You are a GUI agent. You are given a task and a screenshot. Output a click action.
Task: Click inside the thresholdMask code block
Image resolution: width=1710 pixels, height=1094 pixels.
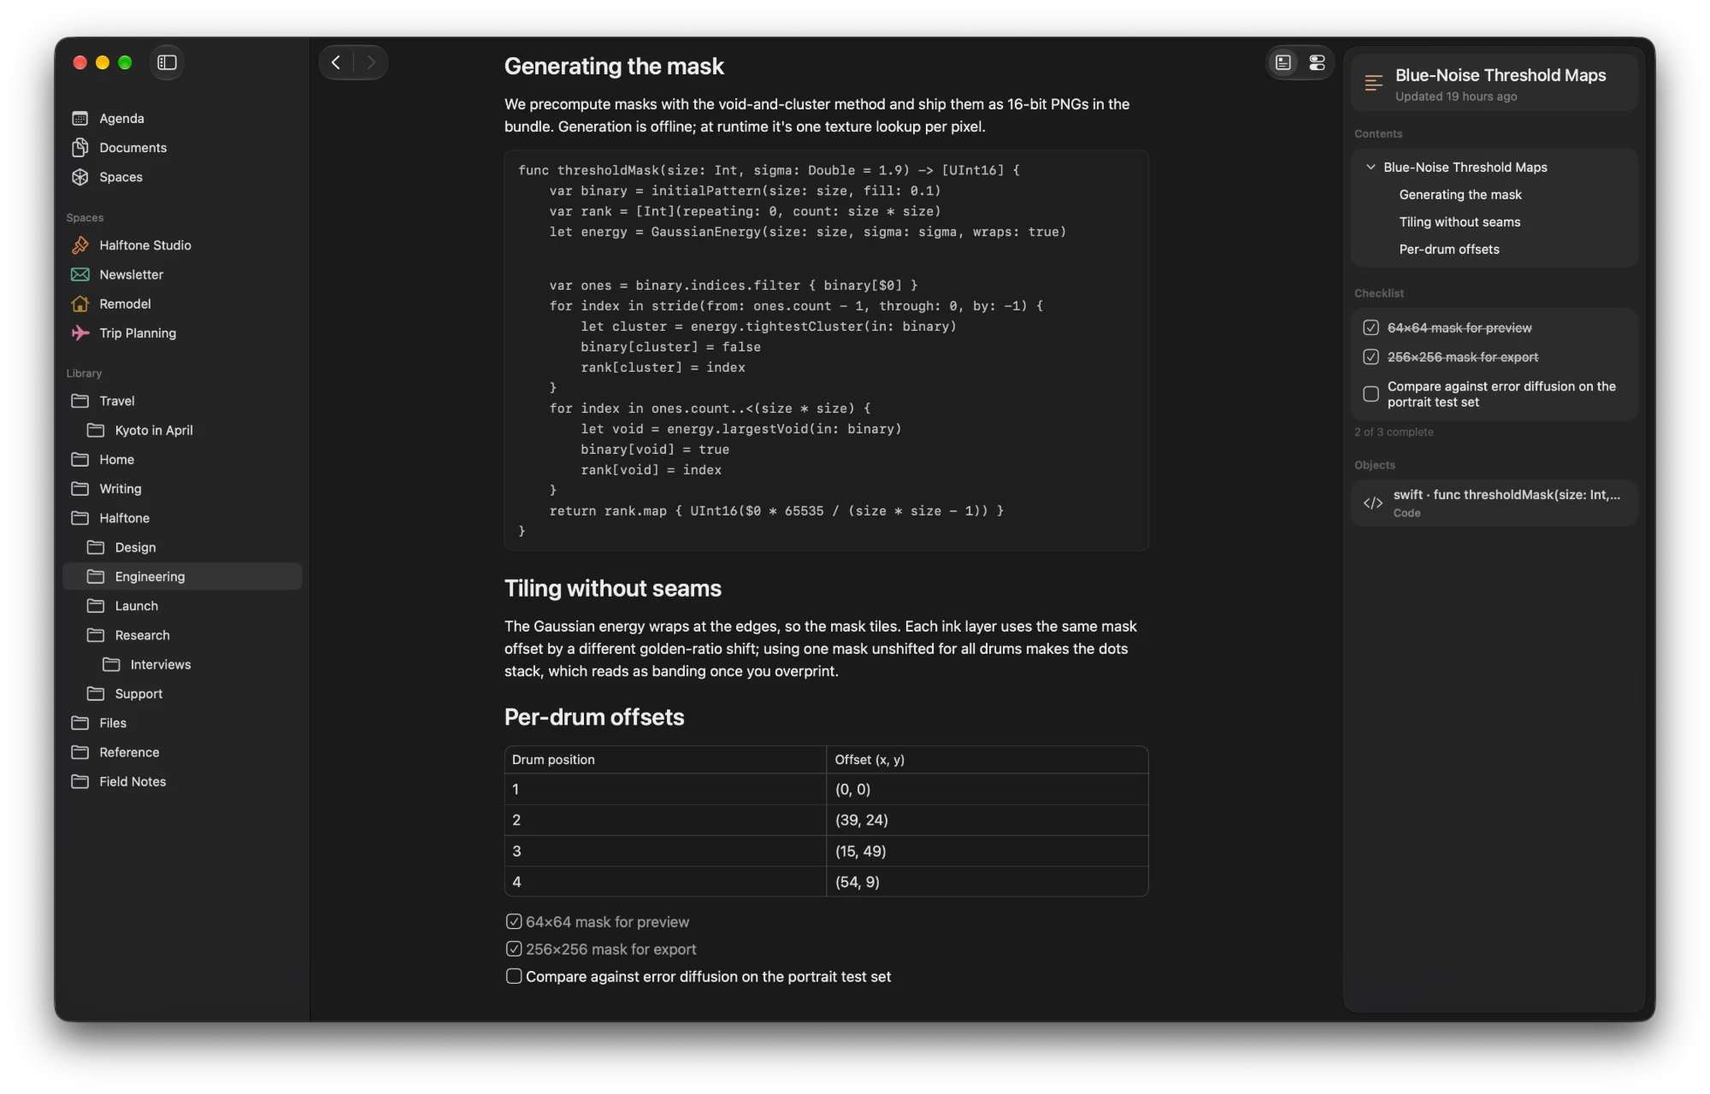point(826,350)
